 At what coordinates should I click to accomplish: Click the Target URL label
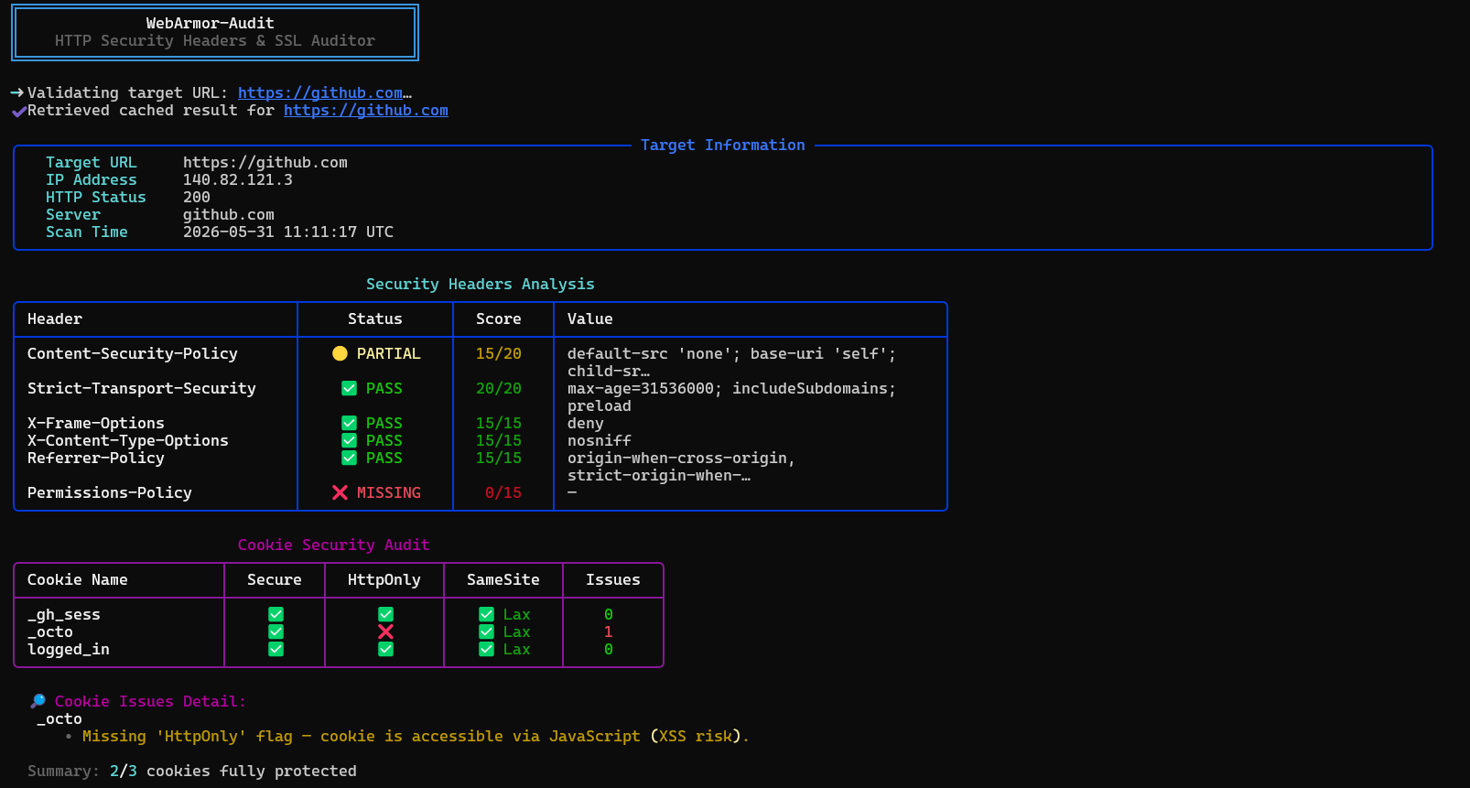coord(92,162)
